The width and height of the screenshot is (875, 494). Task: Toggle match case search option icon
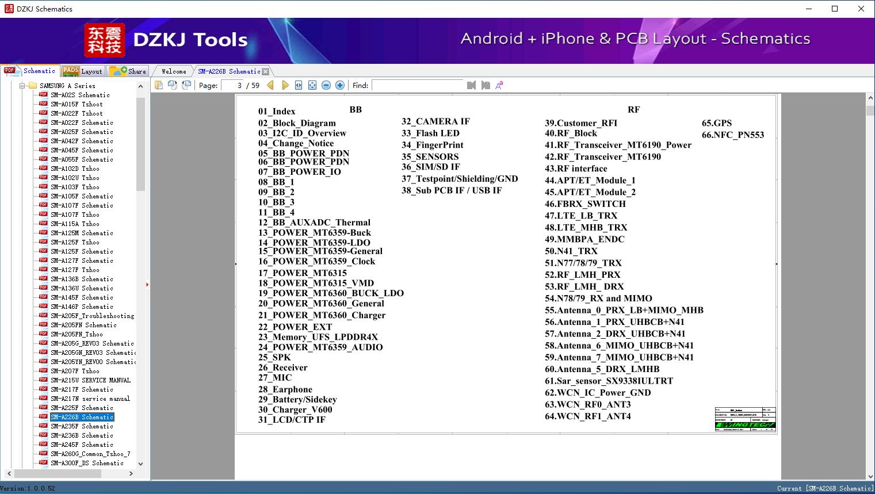point(499,85)
